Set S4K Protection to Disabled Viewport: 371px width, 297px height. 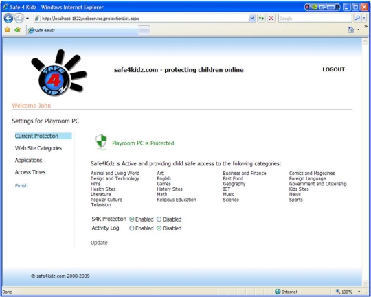point(159,219)
